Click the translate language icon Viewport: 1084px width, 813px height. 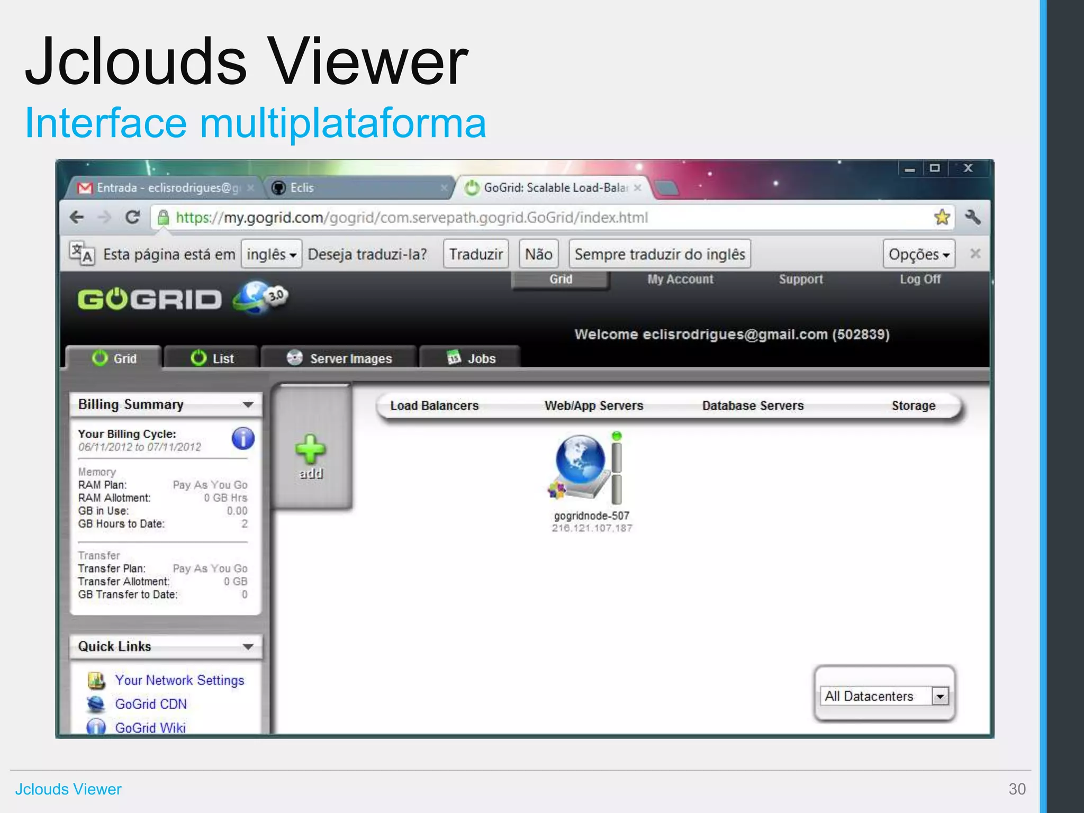point(82,254)
